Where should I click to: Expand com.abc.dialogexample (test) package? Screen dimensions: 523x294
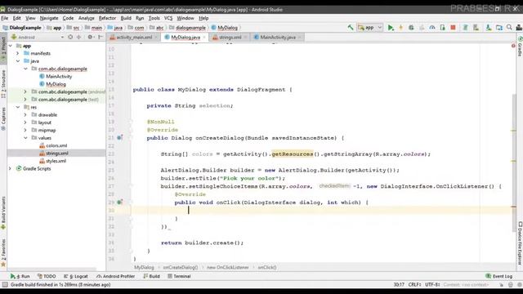point(25,100)
